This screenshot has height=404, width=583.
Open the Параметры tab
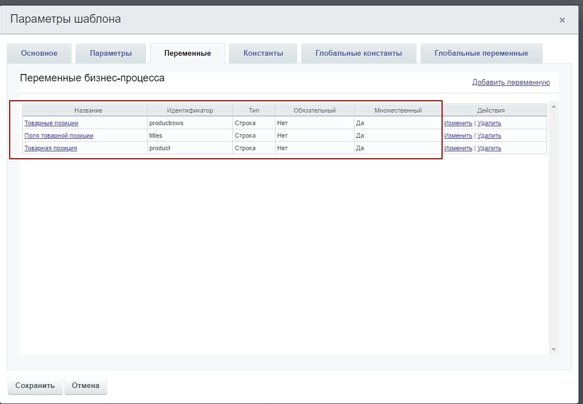pyautogui.click(x=111, y=53)
